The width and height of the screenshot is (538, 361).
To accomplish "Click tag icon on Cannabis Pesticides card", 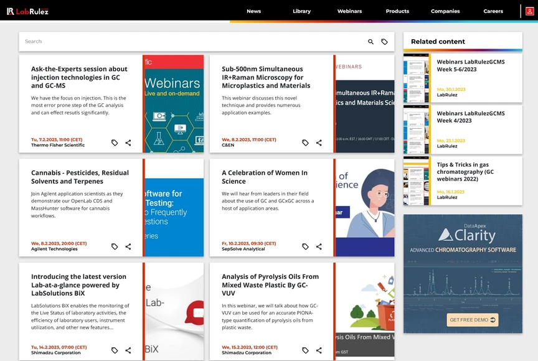I will pos(115,246).
